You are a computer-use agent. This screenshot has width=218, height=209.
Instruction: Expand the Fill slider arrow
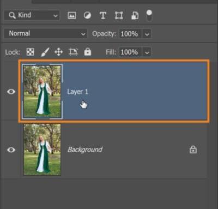(x=147, y=52)
